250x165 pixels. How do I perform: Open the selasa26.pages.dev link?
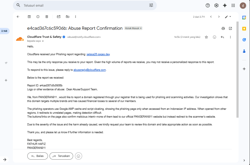pos(98,54)
